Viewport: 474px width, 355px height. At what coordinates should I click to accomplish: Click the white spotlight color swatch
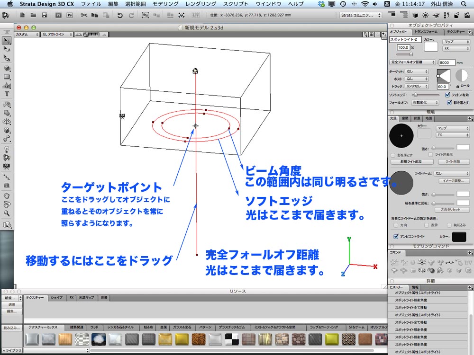click(431, 47)
